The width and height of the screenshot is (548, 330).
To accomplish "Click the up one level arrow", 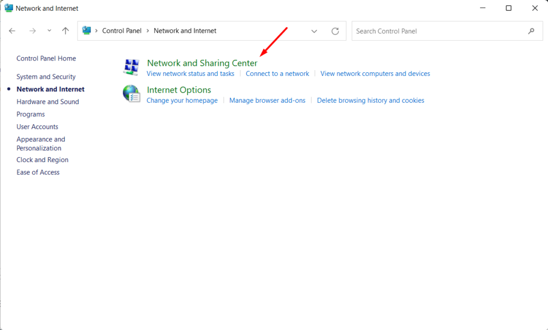I will 65,30.
